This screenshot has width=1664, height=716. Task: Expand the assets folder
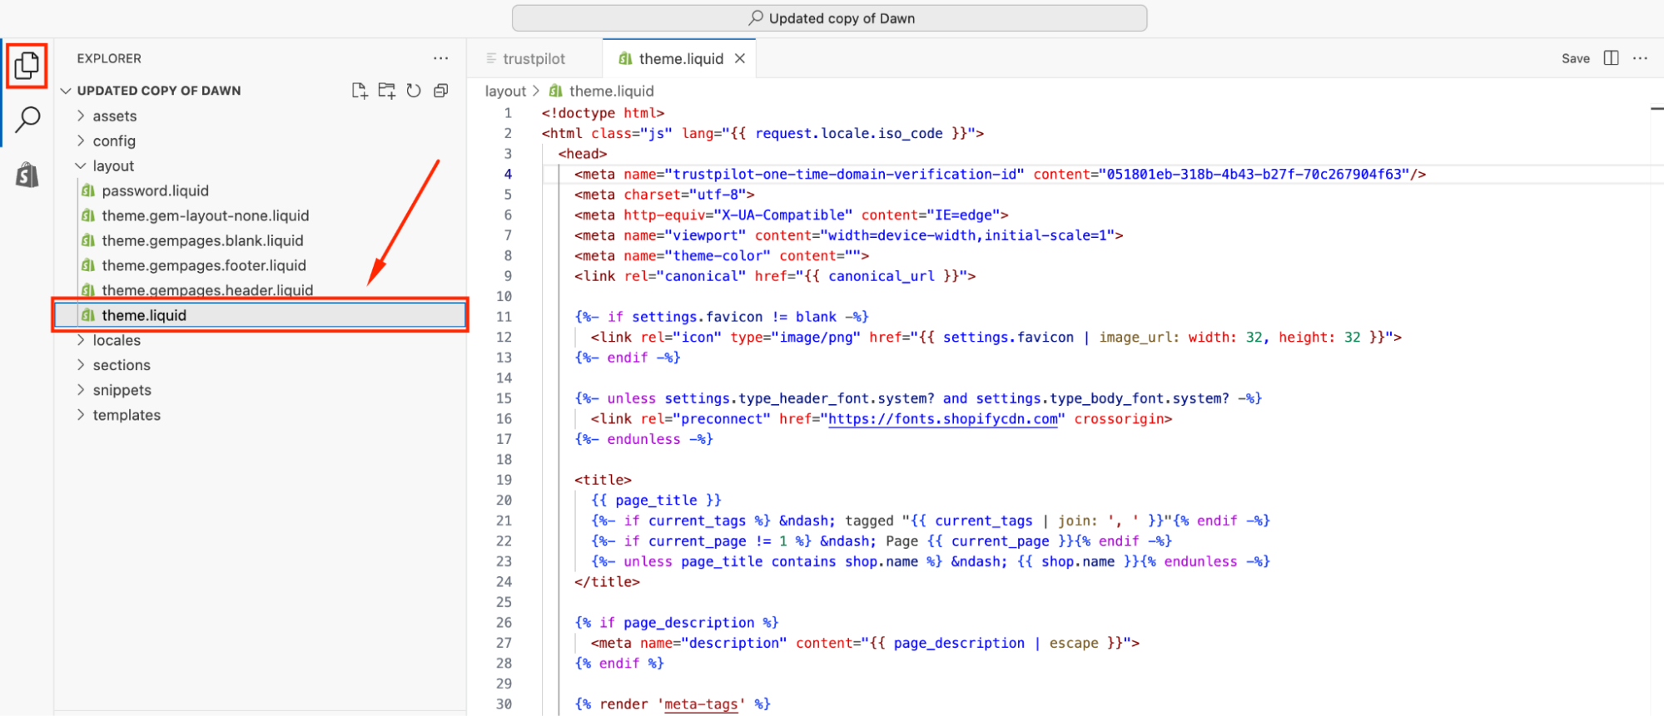[x=114, y=116]
